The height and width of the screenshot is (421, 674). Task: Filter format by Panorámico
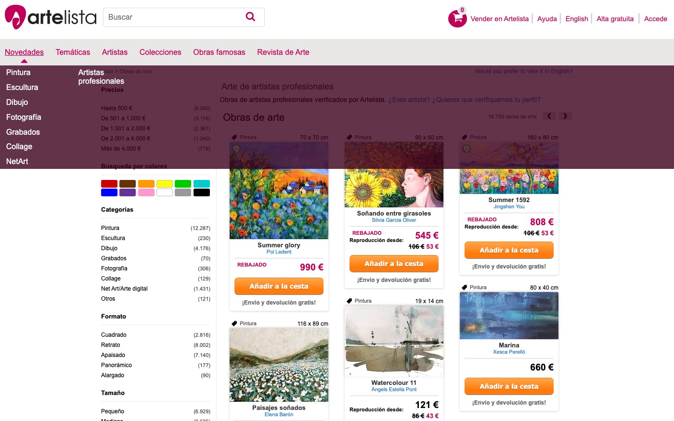117,365
